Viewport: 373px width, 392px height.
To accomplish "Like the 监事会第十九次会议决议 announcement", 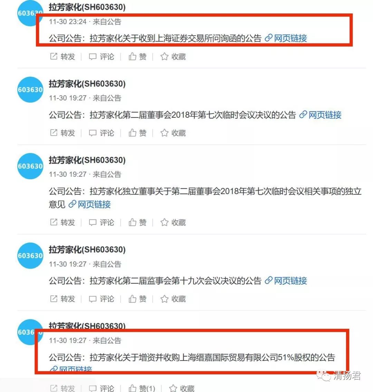I will (x=137, y=299).
